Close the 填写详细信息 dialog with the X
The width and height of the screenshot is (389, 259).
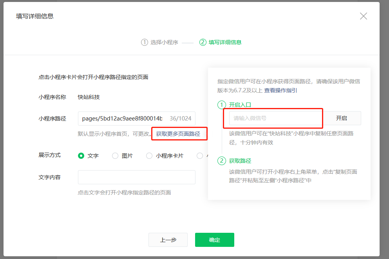point(364,16)
